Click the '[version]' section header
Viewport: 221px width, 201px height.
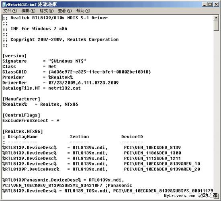pyautogui.click(x=14, y=56)
